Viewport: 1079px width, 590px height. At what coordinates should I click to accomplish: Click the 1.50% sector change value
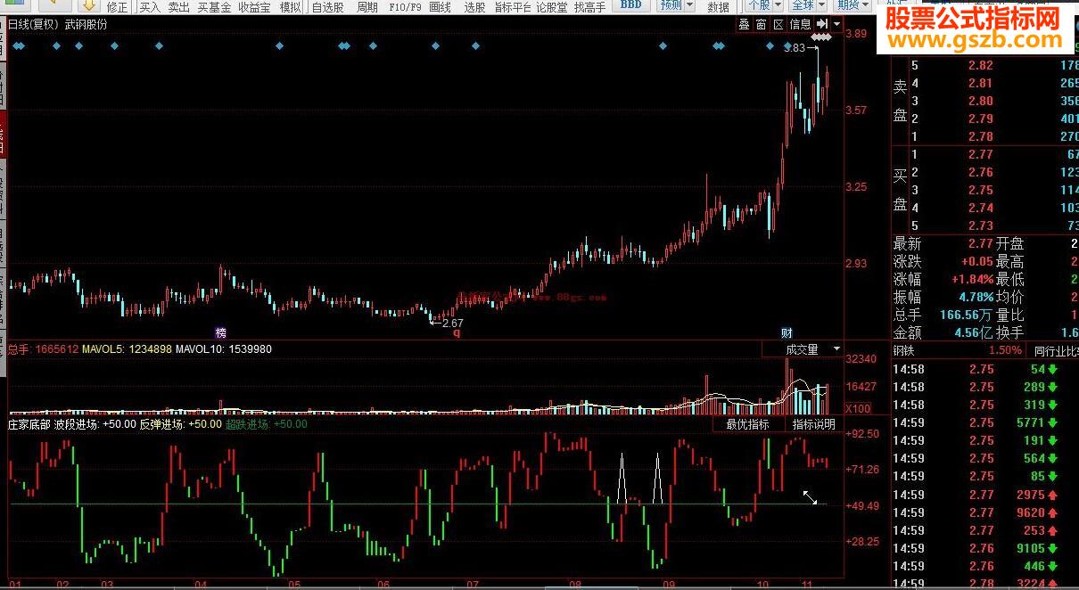coord(1006,350)
